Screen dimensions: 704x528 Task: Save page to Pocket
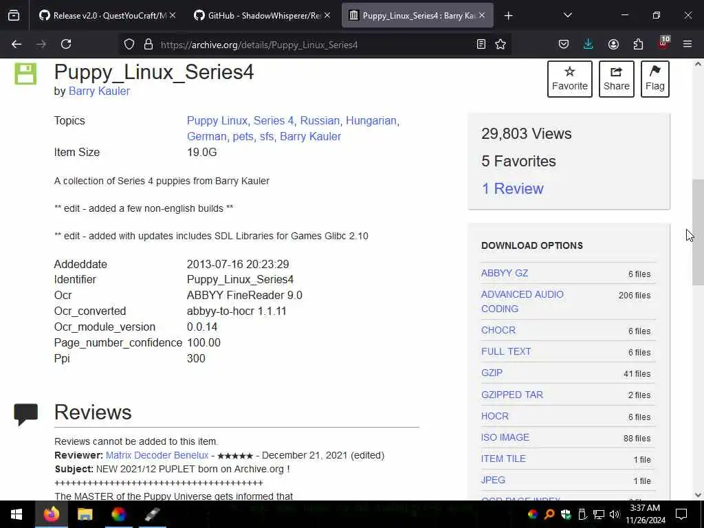(x=564, y=44)
